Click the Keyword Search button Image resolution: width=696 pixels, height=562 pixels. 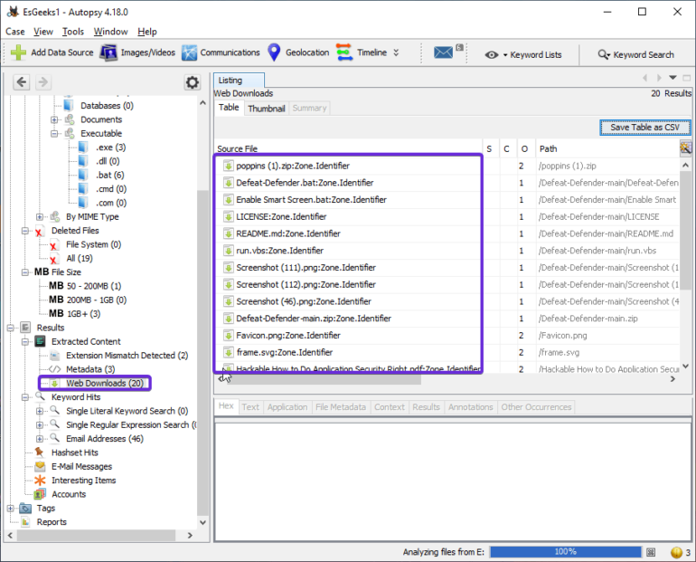click(636, 54)
